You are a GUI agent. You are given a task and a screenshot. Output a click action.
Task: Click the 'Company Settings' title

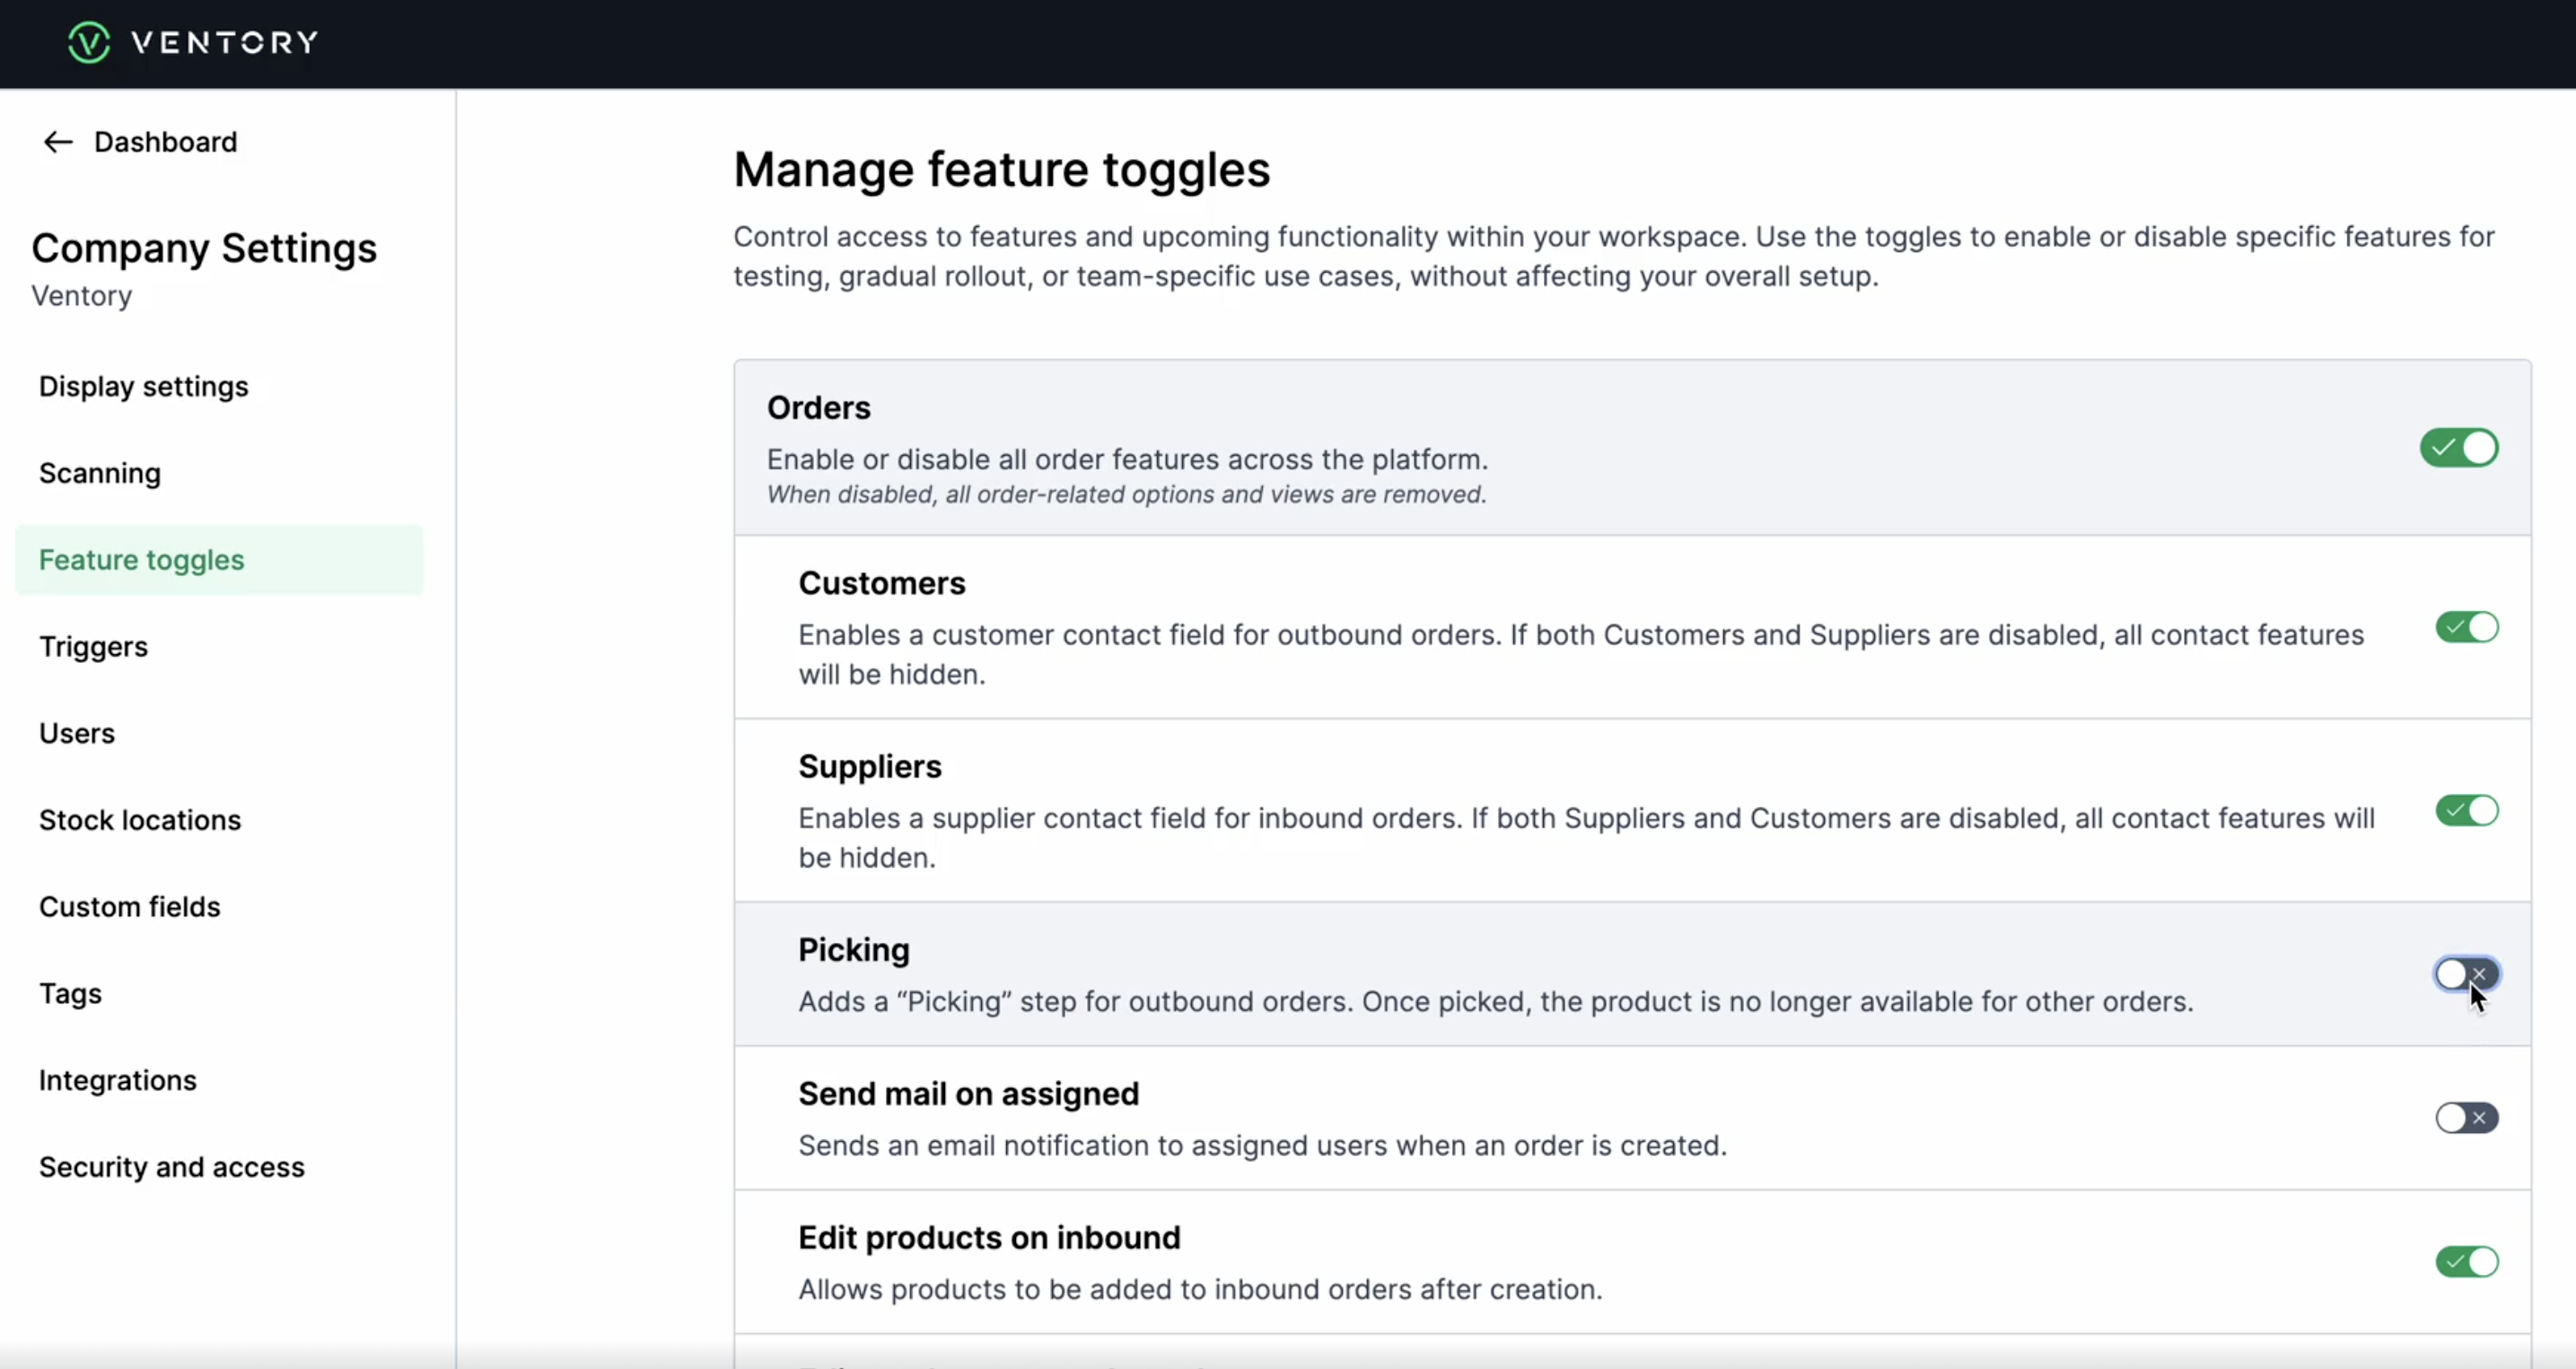[x=204, y=248]
